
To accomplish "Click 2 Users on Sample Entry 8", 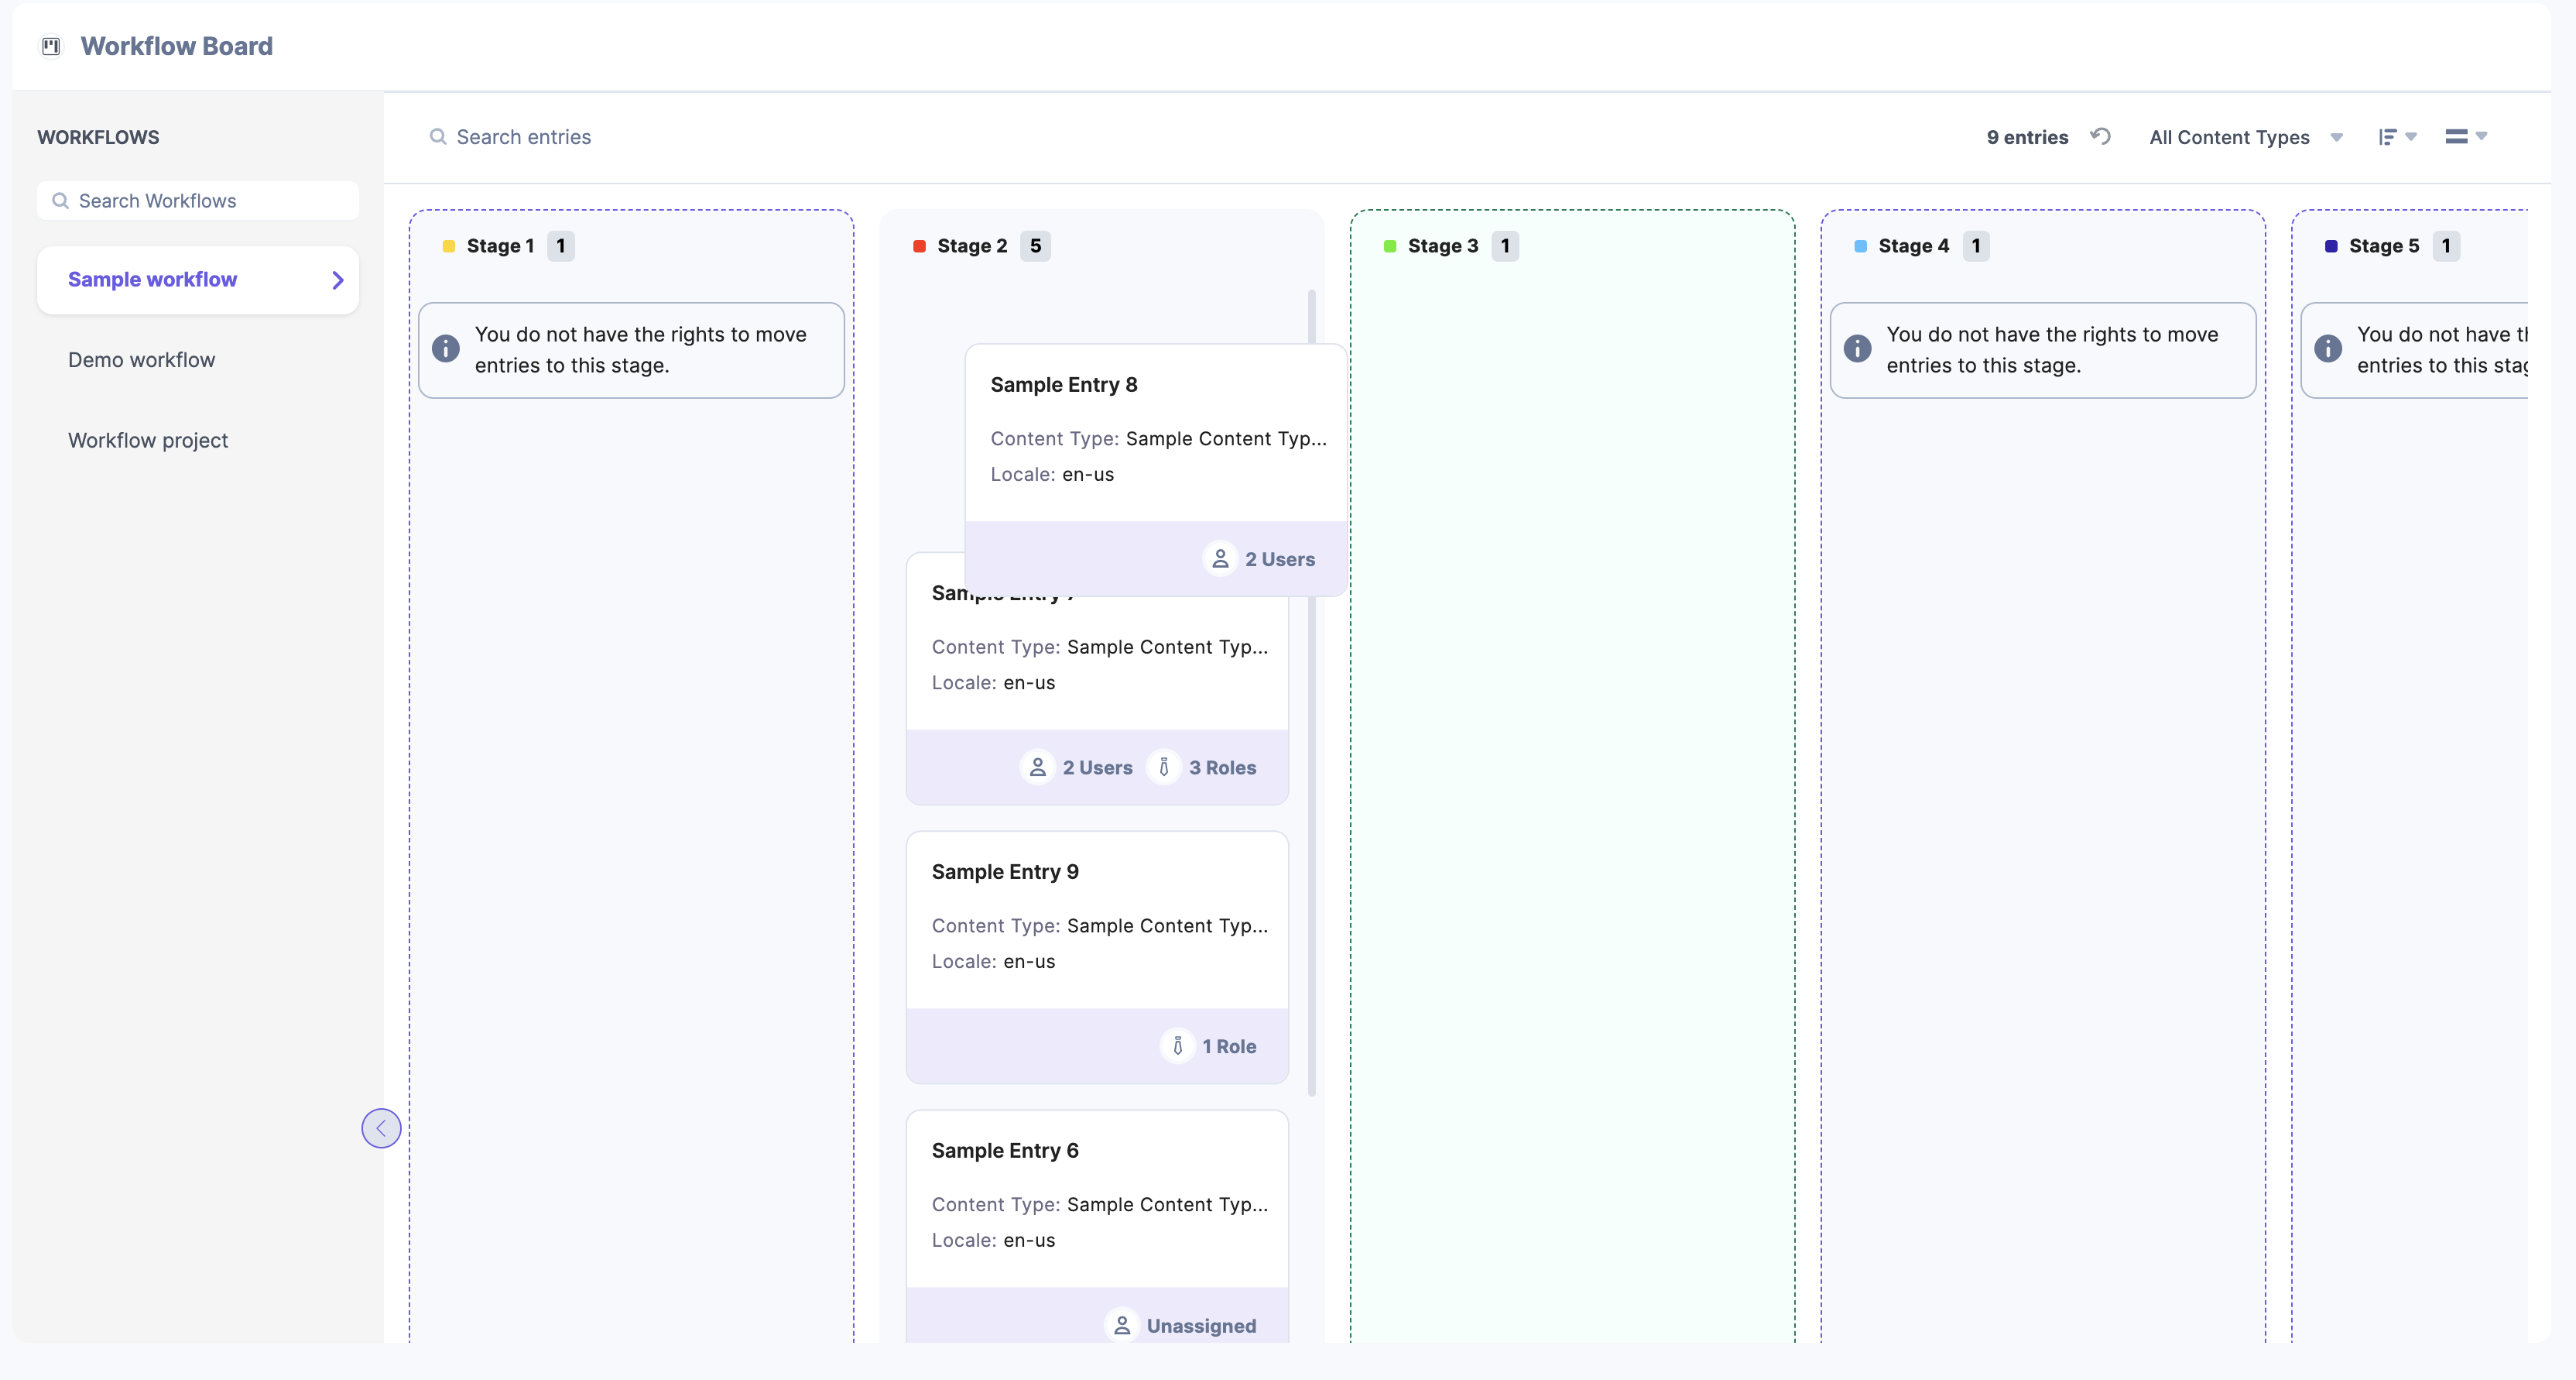I will click(x=1279, y=559).
